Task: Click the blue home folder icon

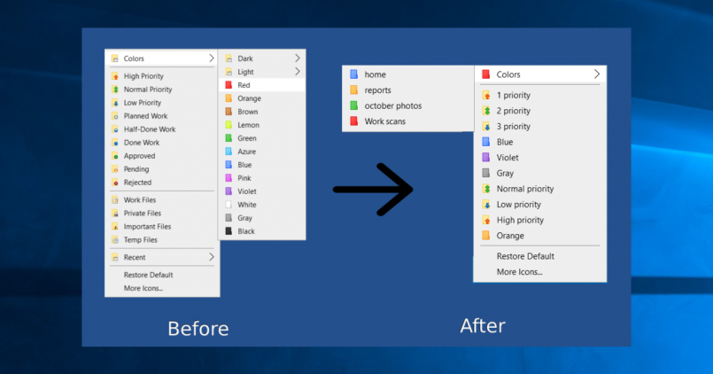Action: coord(353,74)
